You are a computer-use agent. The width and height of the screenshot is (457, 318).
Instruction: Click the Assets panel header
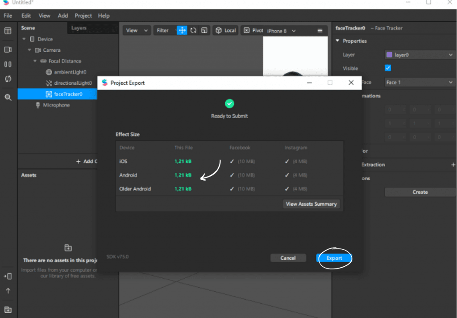click(x=29, y=175)
